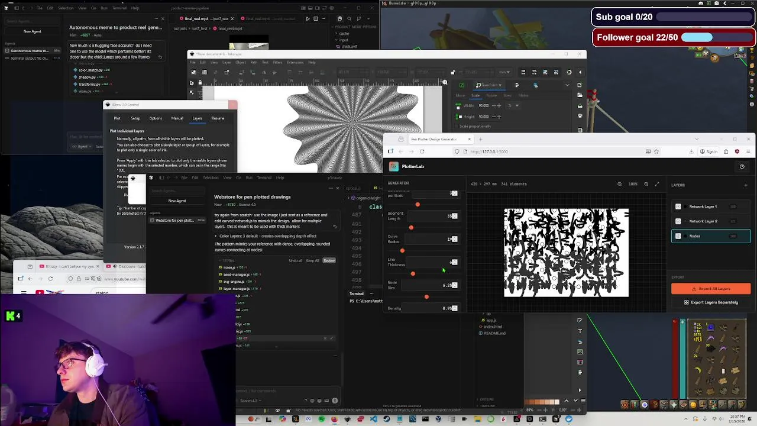This screenshot has height=426, width=757.
Task: Click Export Layers Separately
Action: (711, 302)
